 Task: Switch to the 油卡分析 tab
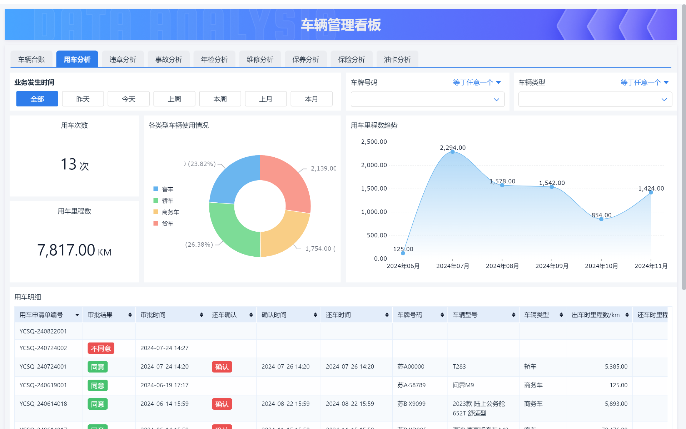[397, 59]
